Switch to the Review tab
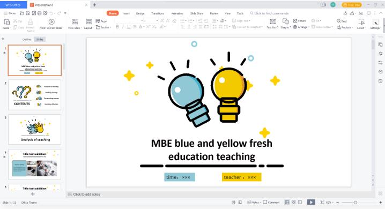Screen dimensions: 385x209 [x=214, y=13]
